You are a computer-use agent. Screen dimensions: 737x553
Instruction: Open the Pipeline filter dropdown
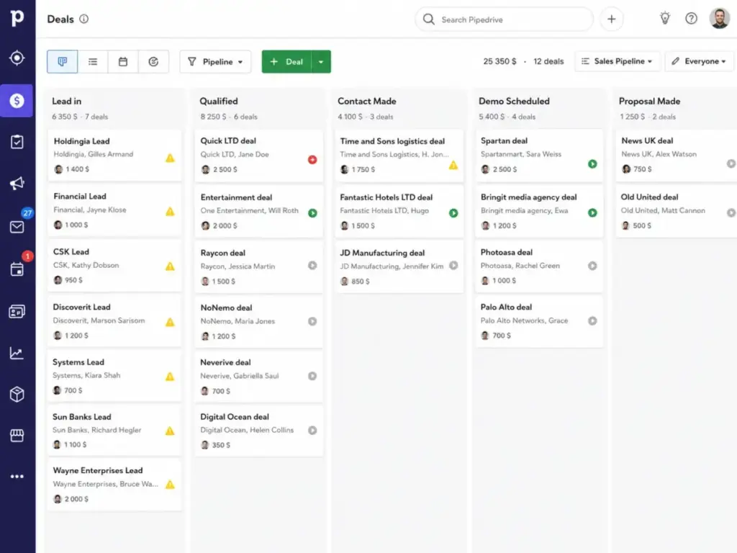215,62
